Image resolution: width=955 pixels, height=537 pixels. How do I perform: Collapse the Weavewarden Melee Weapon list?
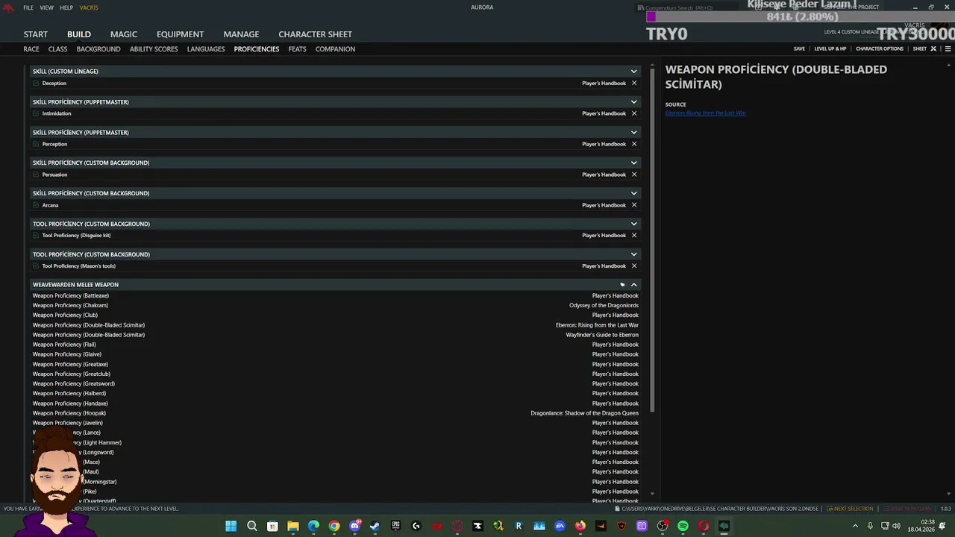click(634, 284)
